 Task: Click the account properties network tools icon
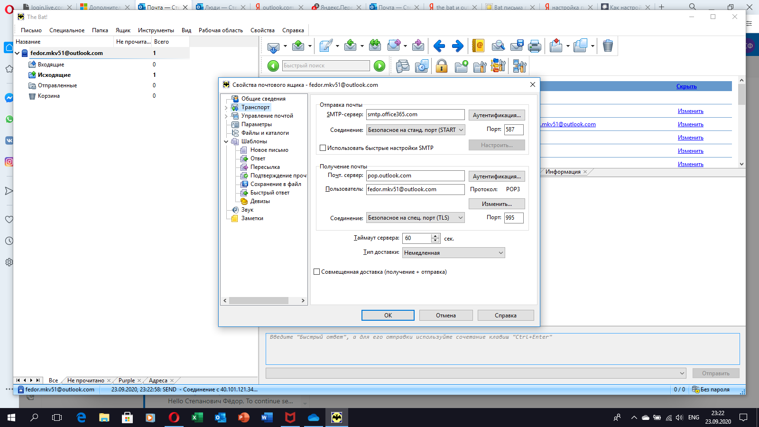point(519,66)
